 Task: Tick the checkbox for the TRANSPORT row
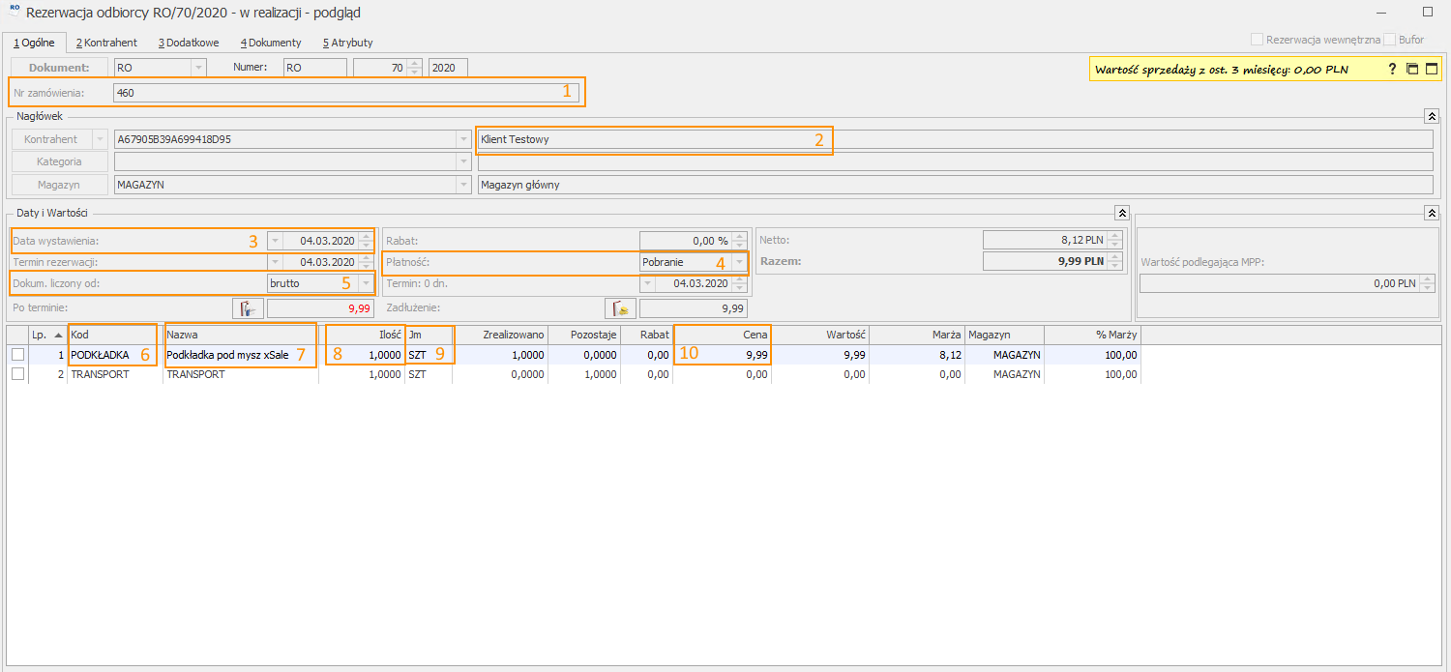17,374
